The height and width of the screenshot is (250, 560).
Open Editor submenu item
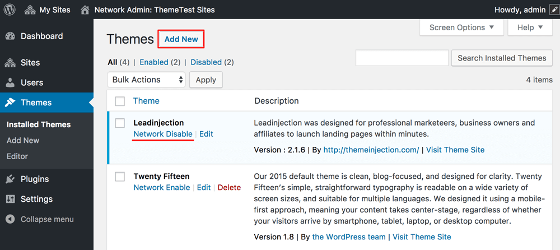click(x=17, y=156)
